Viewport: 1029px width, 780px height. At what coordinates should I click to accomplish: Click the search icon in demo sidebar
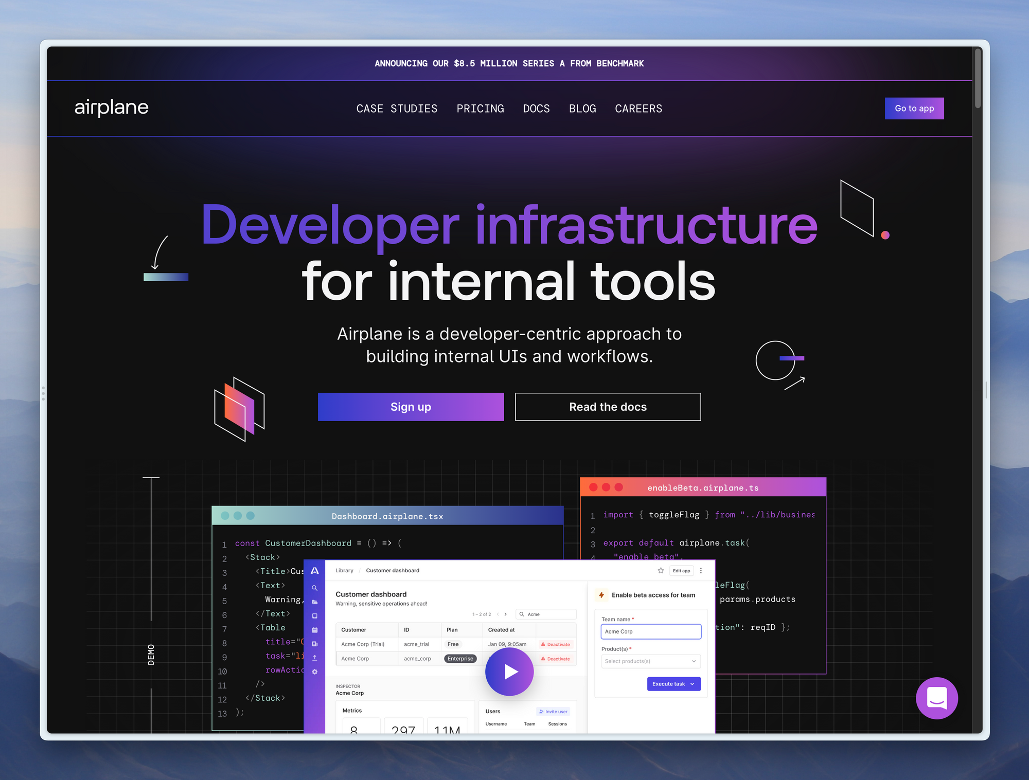(315, 588)
